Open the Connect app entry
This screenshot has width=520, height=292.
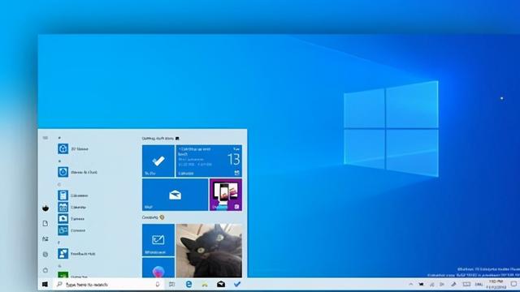click(x=71, y=230)
